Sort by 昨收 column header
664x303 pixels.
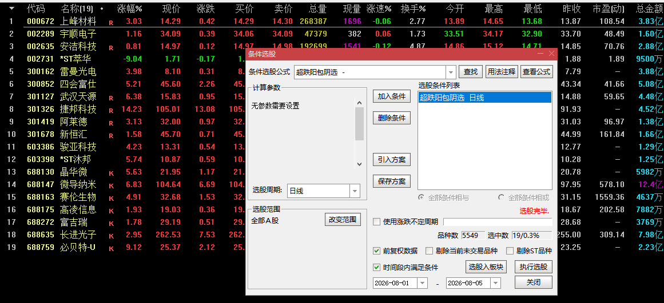click(572, 9)
